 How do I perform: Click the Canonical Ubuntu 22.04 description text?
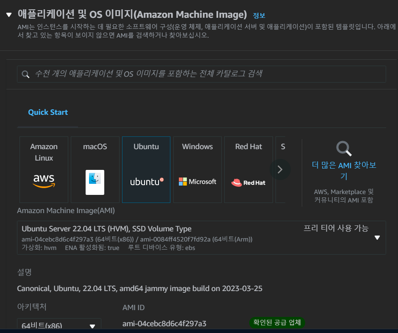tap(139, 289)
